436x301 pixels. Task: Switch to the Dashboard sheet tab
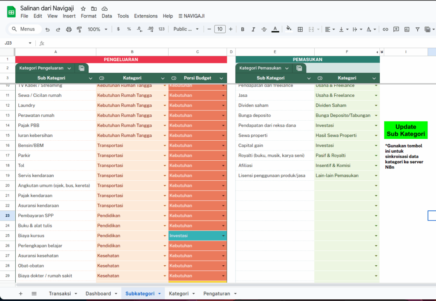coord(98,293)
